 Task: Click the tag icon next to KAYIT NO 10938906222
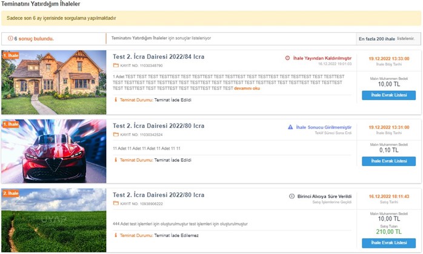pyautogui.click(x=116, y=204)
